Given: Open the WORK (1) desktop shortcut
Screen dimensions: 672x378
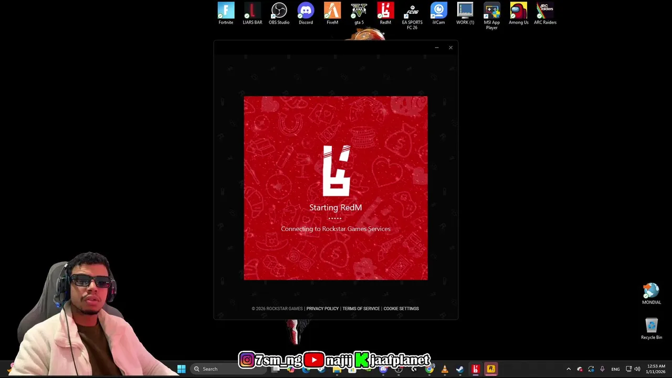Looking at the screenshot, I should tap(465, 14).
